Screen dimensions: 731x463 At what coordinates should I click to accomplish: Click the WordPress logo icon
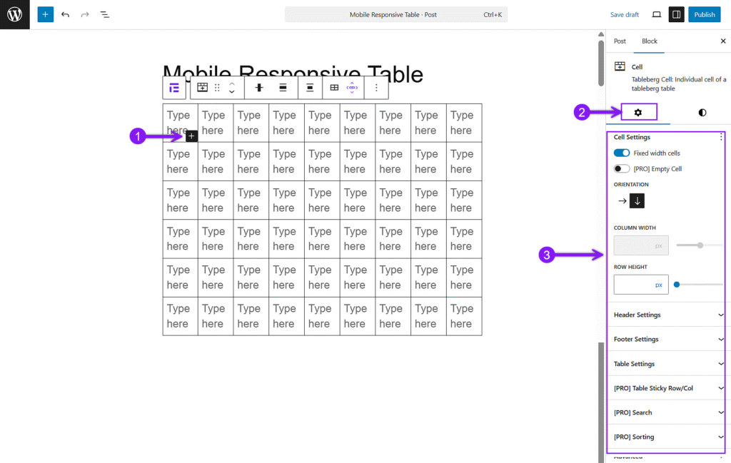14,14
